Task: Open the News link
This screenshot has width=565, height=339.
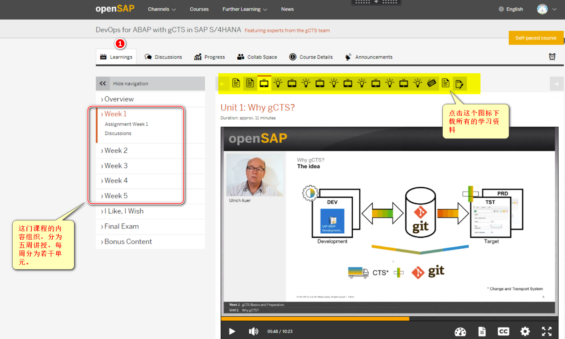Action: click(287, 9)
